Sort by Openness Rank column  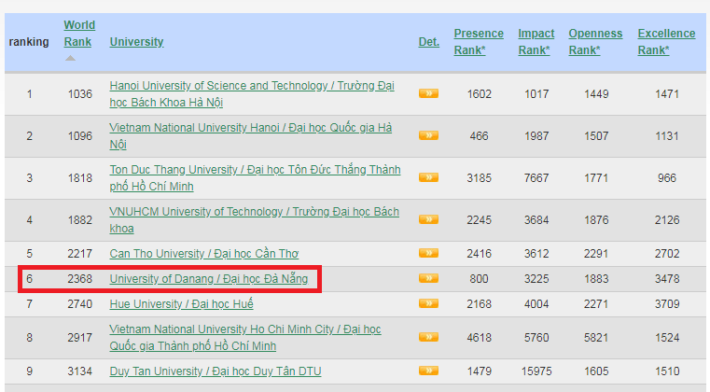[x=595, y=42]
